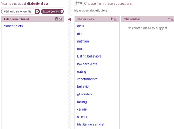
Task: Click the ant logo next to Choose from these suggestions
Action: coord(79,4)
